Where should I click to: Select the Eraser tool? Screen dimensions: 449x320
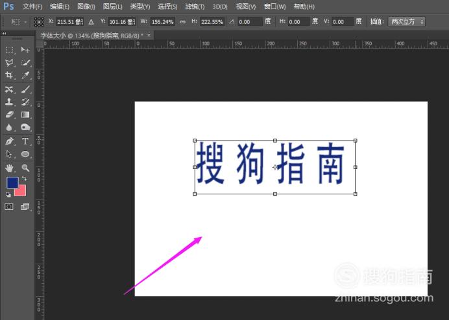pyautogui.click(x=9, y=115)
